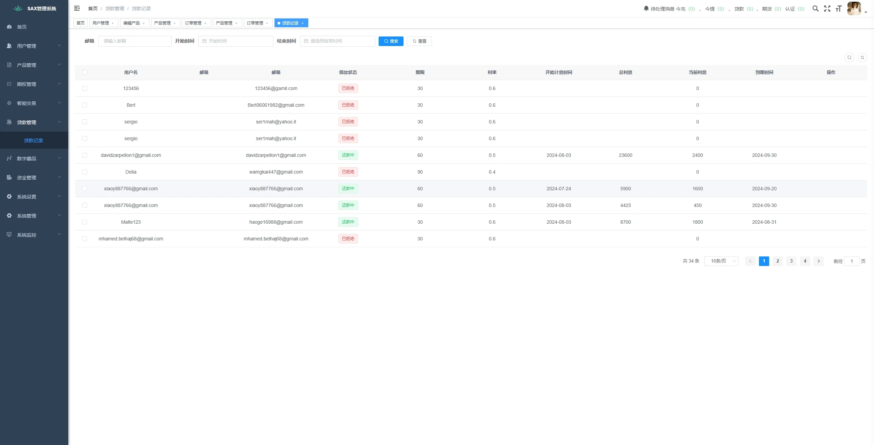Check the select-all checkbox in table header
874x445 pixels.
[x=85, y=72]
